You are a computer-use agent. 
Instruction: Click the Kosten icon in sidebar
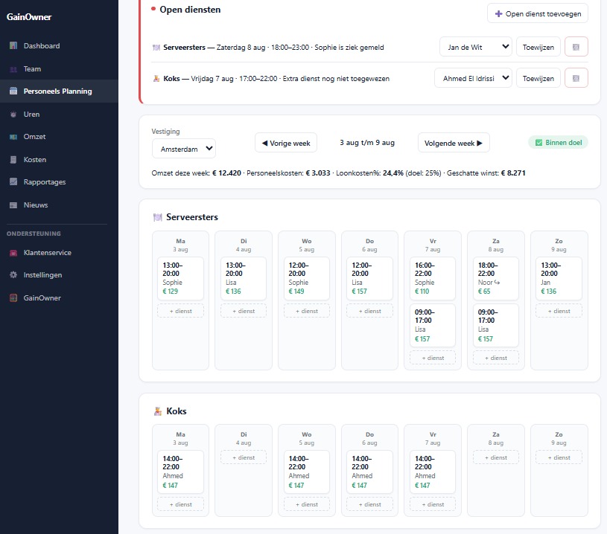pyautogui.click(x=13, y=160)
